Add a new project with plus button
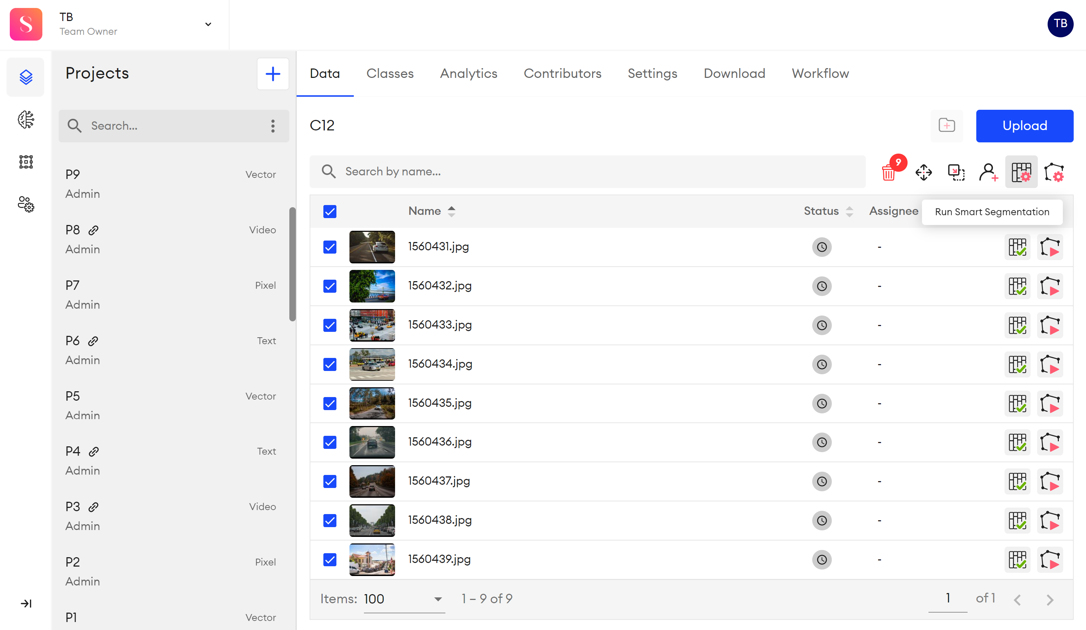This screenshot has height=630, width=1086. coord(273,74)
